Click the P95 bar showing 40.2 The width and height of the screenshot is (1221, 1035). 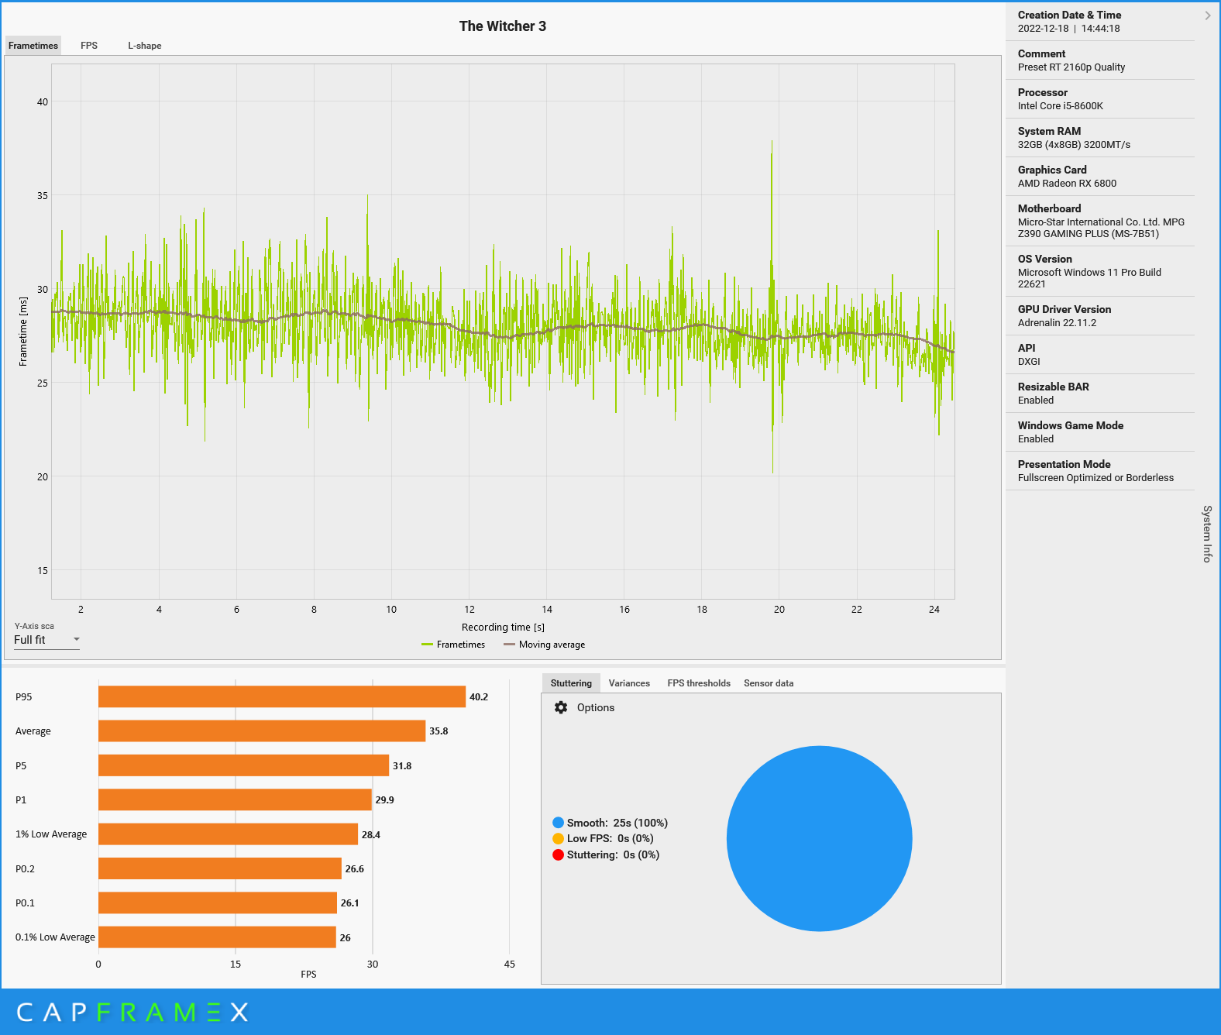282,696
